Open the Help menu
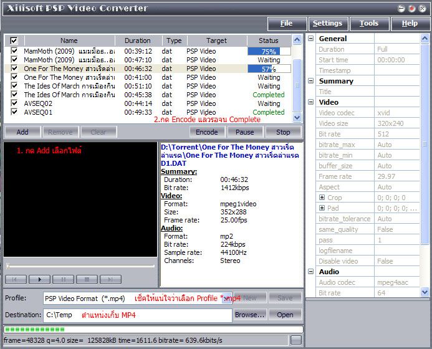This screenshot has width=432, height=349. pyautogui.click(x=410, y=24)
